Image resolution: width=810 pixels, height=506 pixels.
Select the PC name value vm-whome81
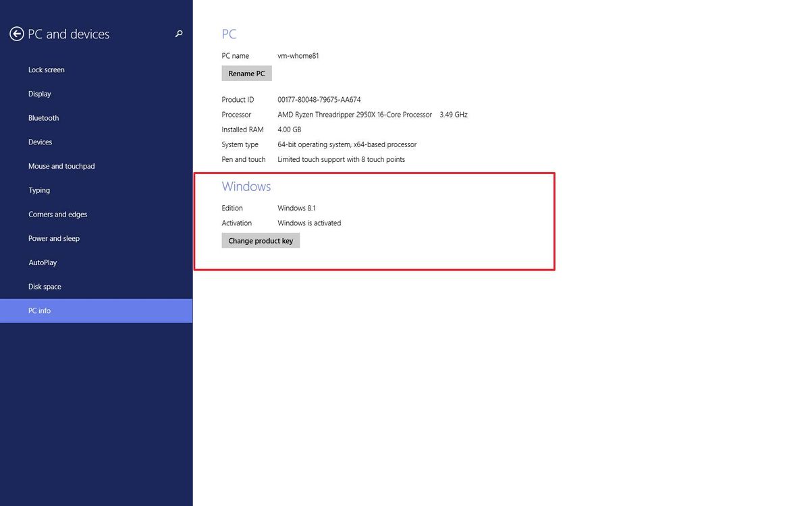pos(298,55)
